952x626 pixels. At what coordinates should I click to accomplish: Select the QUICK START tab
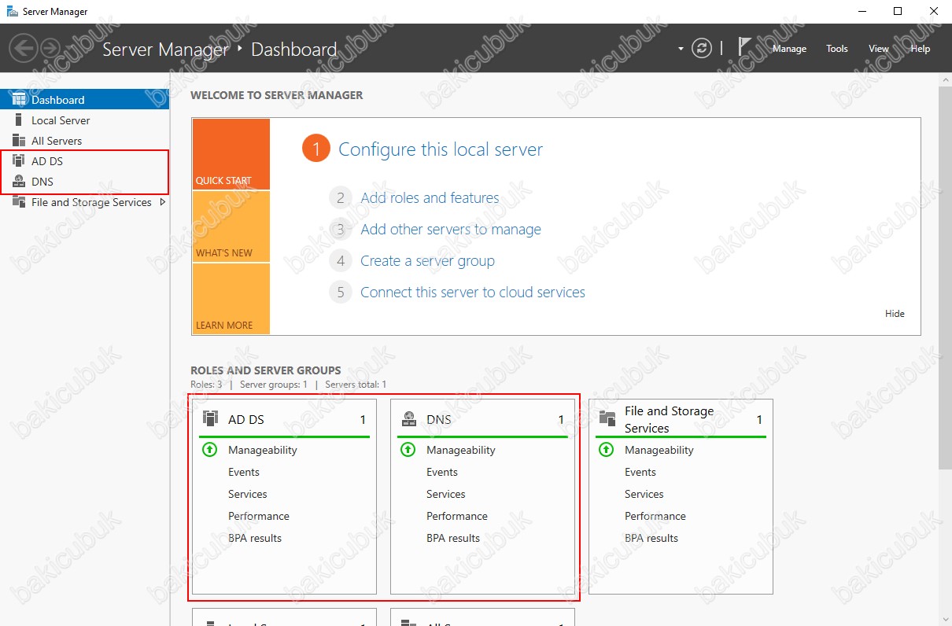(231, 154)
